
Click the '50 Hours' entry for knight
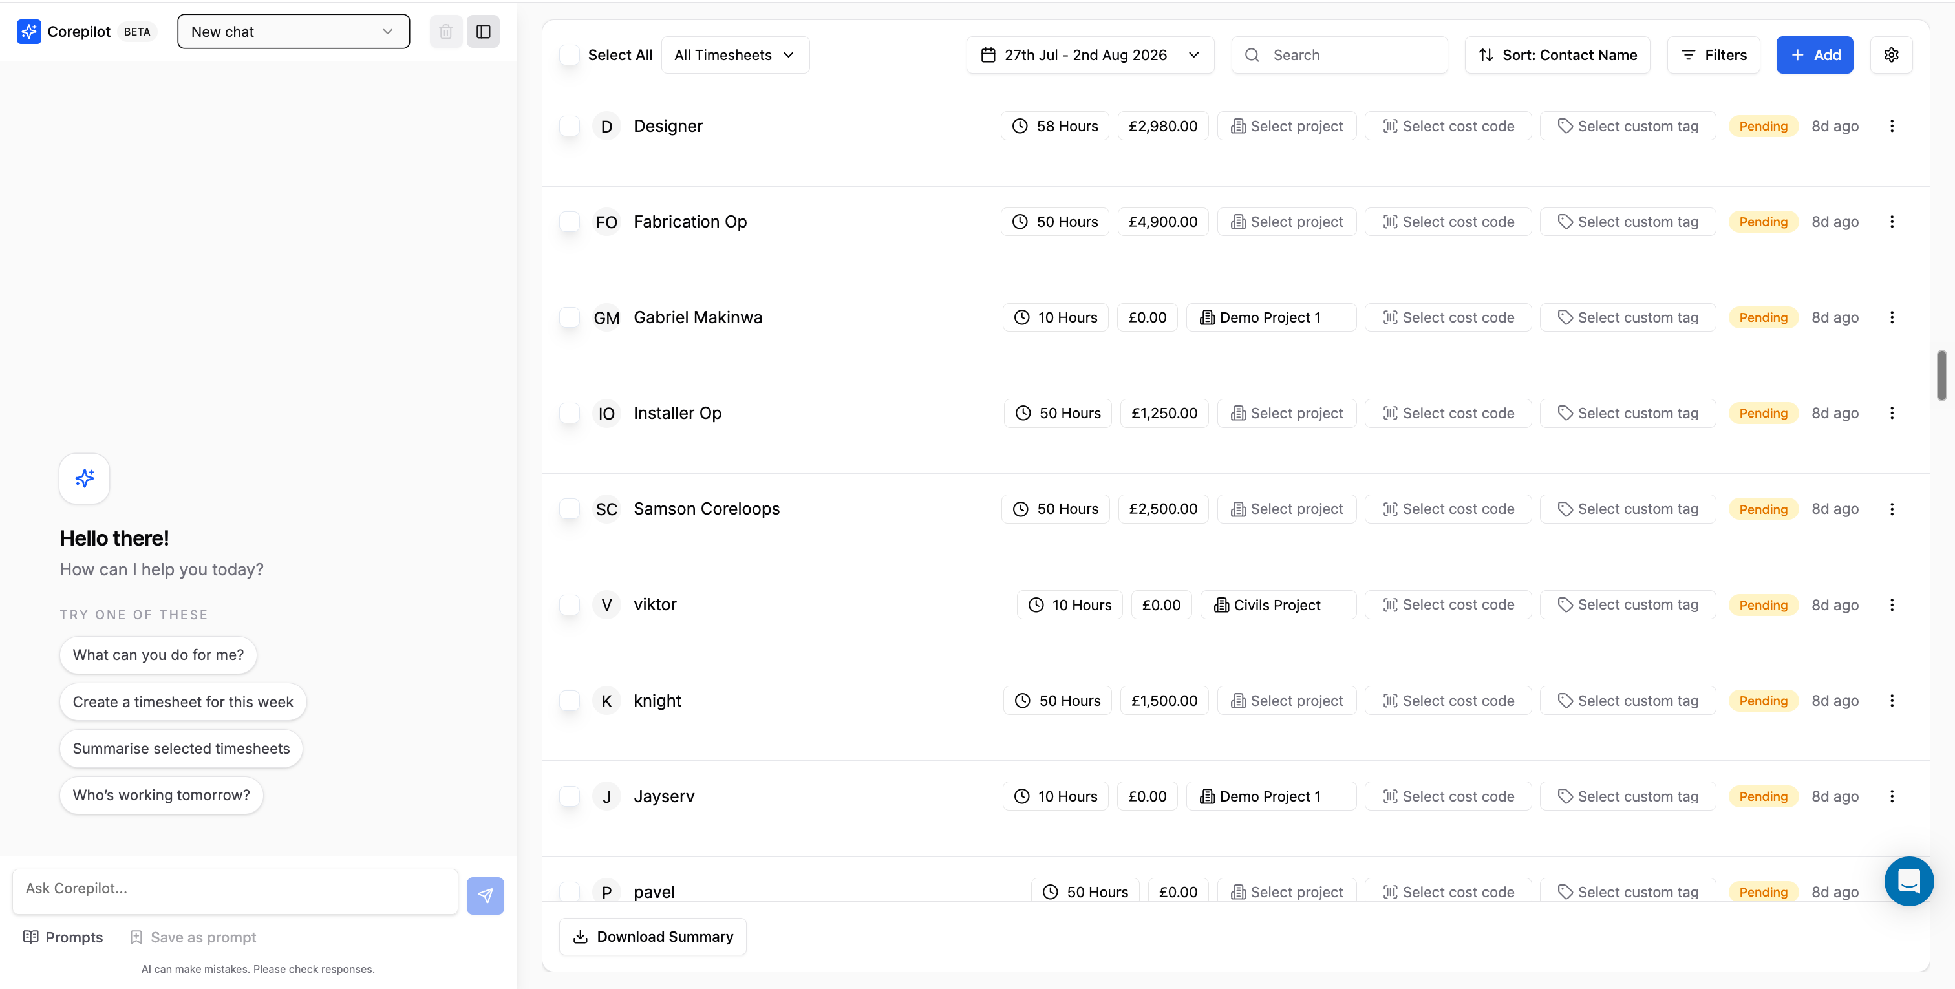pyautogui.click(x=1057, y=701)
